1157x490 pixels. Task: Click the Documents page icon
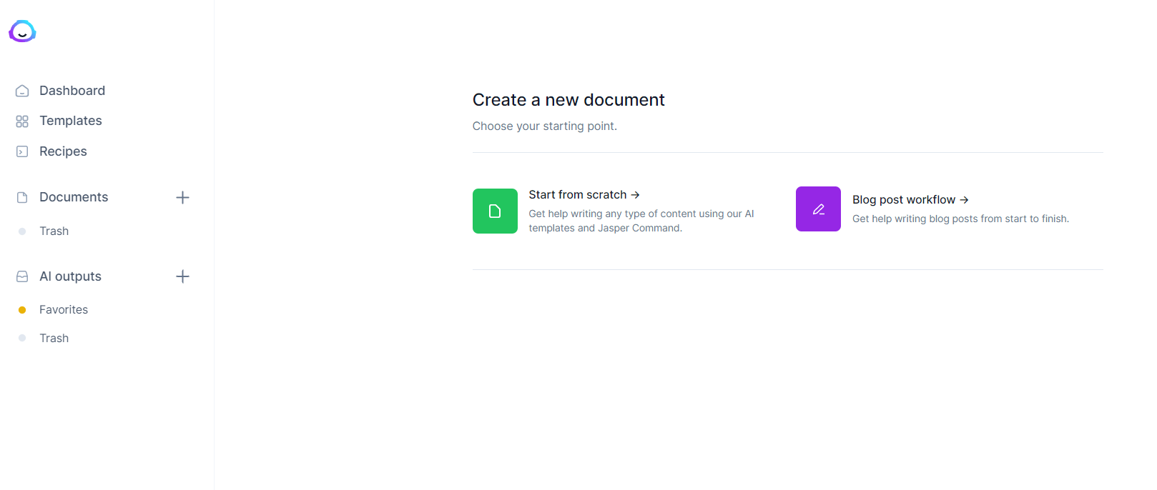pyautogui.click(x=22, y=197)
